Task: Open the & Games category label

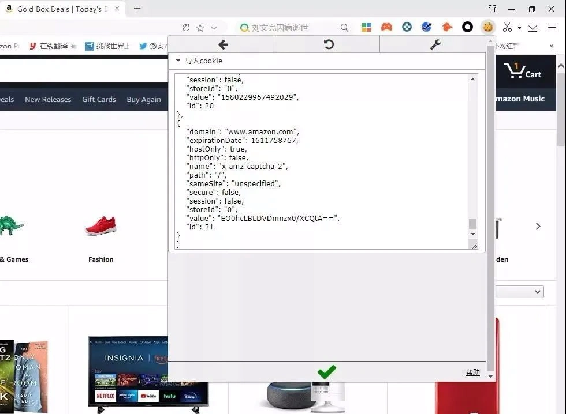Action: click(14, 259)
